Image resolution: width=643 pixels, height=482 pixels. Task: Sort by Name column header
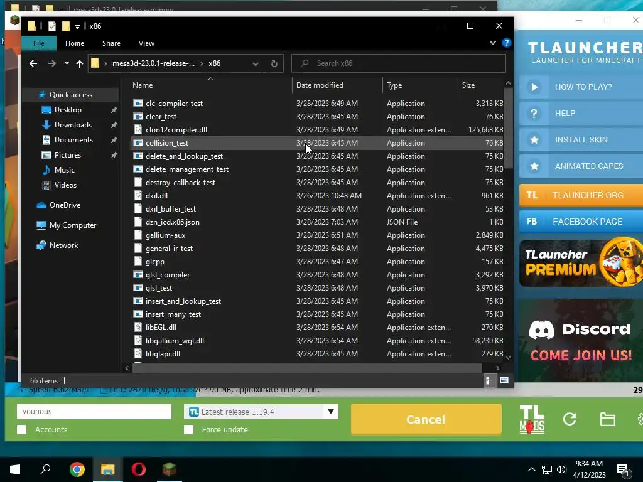pyautogui.click(x=210, y=85)
